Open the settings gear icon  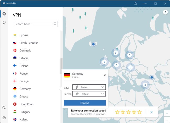pos(4,118)
